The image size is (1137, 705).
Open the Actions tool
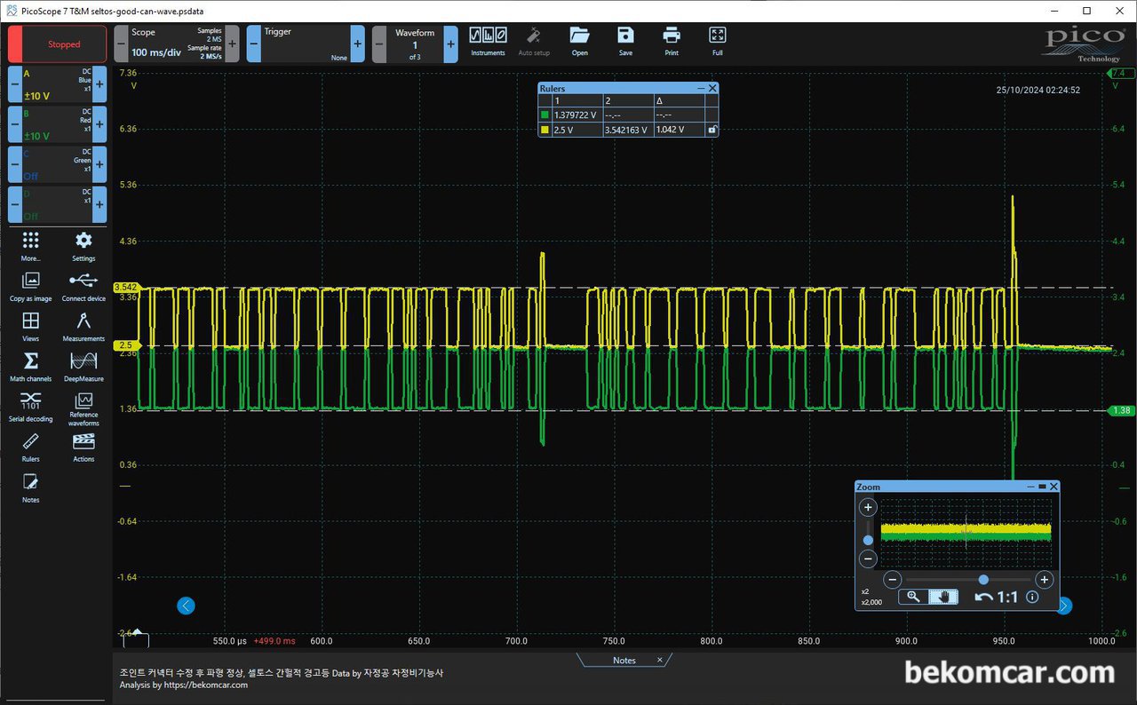click(x=83, y=448)
